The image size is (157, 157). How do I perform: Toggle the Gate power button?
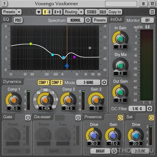click(x=28, y=118)
